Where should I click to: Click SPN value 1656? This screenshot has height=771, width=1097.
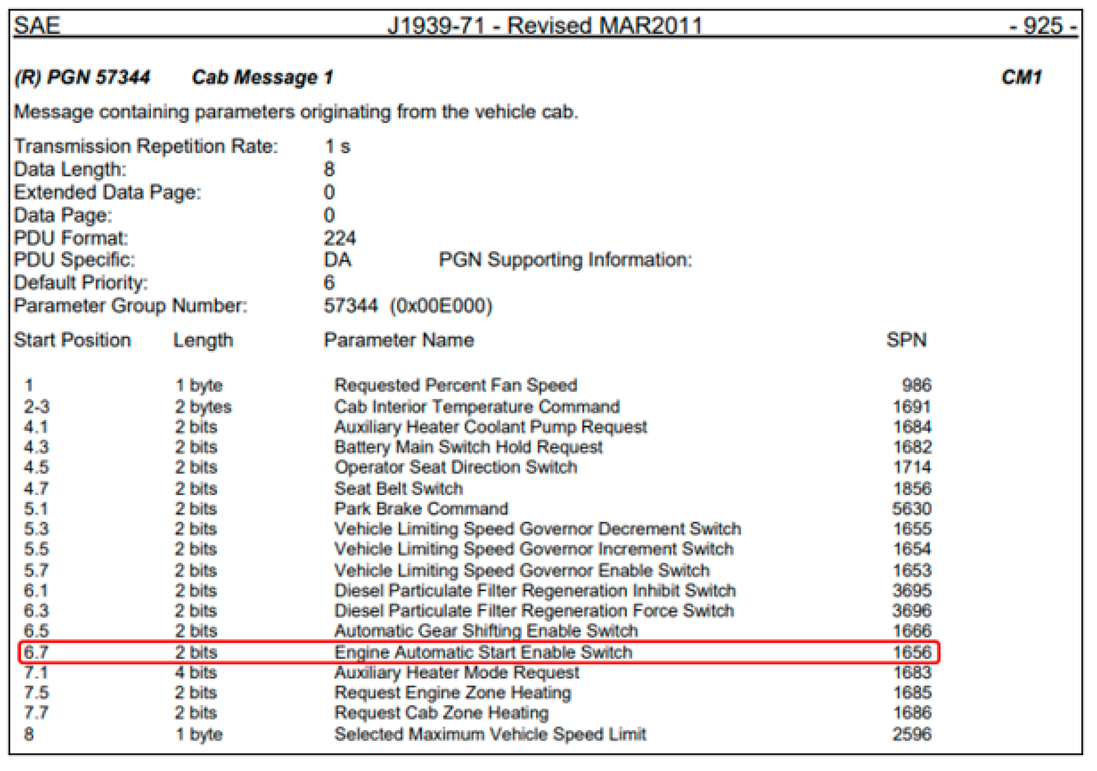pos(912,652)
